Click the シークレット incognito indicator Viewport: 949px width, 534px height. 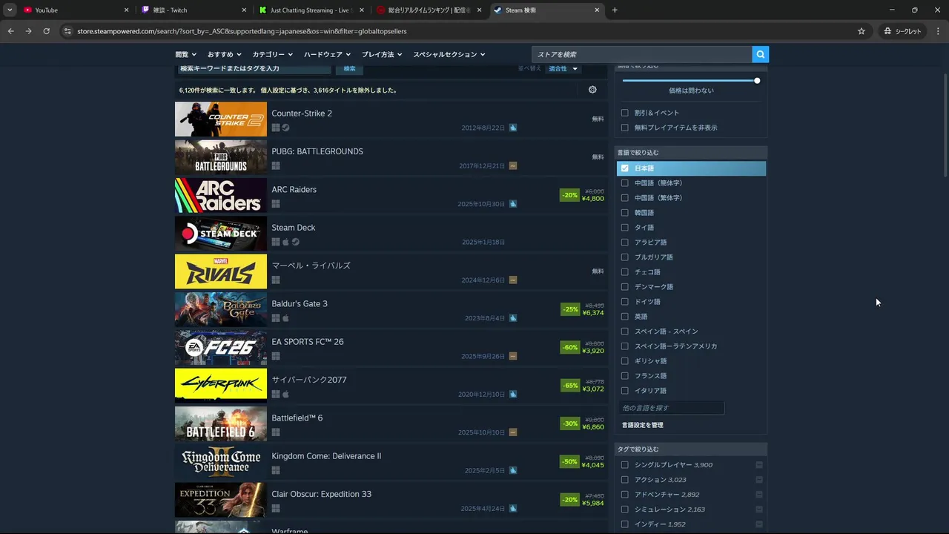point(902,31)
